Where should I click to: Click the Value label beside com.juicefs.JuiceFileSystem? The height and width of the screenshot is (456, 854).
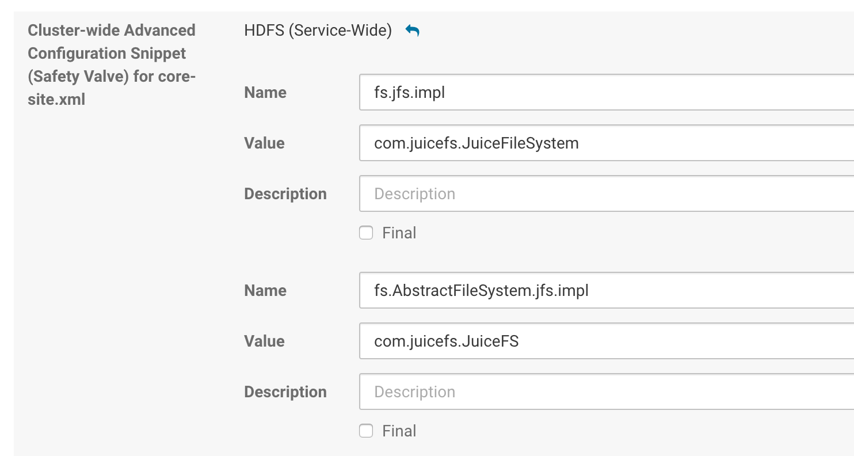click(264, 143)
